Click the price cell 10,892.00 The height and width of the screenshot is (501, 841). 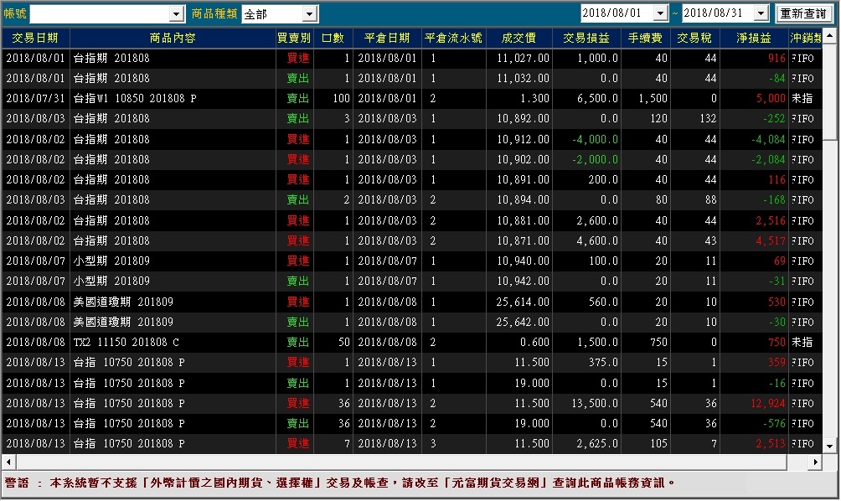click(x=523, y=118)
